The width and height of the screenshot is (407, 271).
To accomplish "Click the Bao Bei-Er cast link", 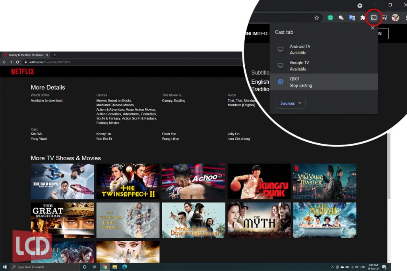I will pyautogui.click(x=105, y=139).
